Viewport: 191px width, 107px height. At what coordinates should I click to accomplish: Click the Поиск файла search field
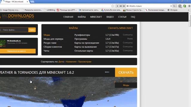[14, 30]
